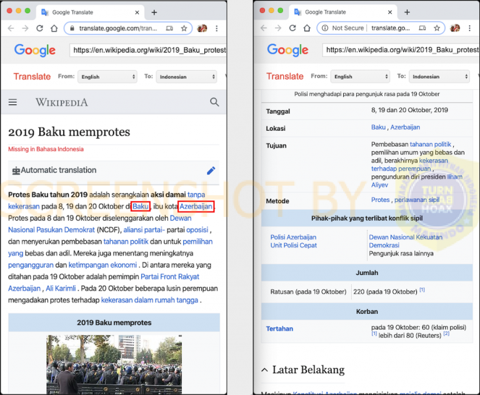
Task: Open the Chrome menu in right window
Action: 469,28
